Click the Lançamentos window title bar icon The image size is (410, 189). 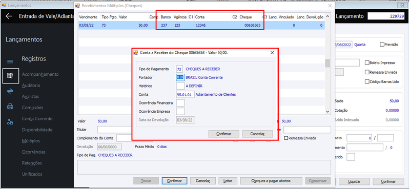[x=4, y=5]
